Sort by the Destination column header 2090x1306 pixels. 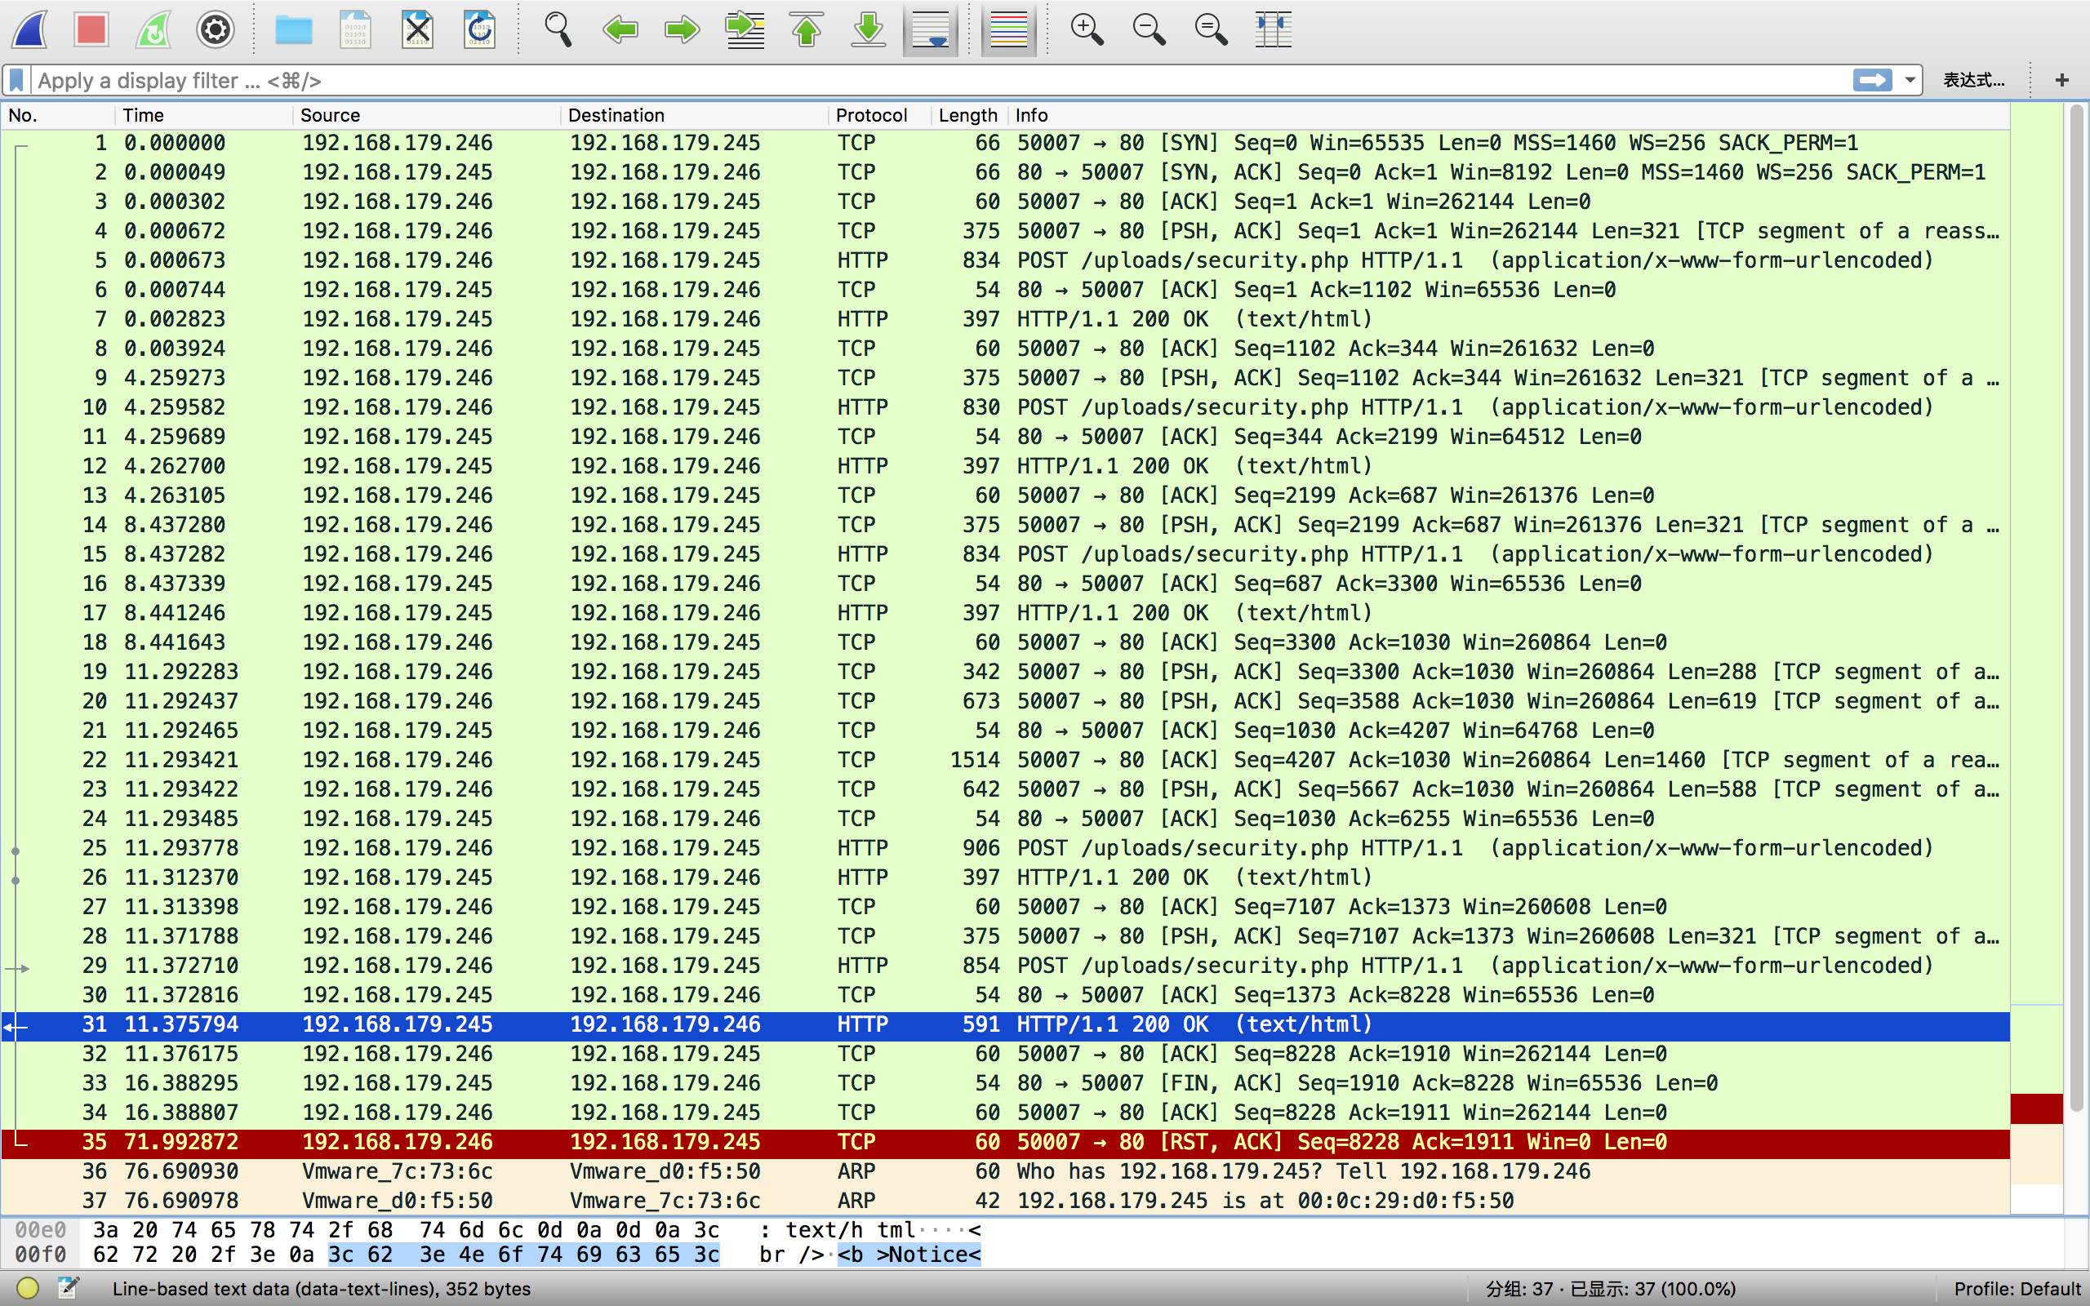(x=695, y=115)
